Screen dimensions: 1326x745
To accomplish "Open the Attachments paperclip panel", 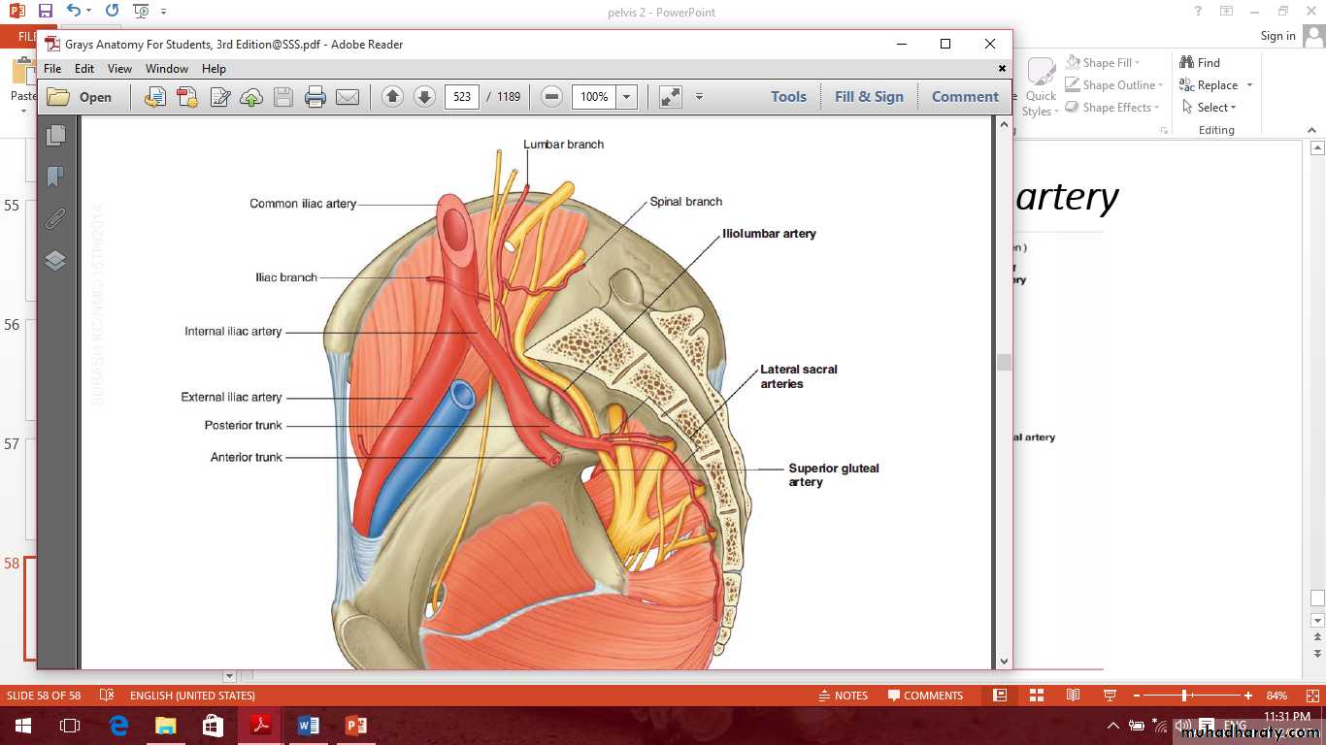I will [x=55, y=218].
